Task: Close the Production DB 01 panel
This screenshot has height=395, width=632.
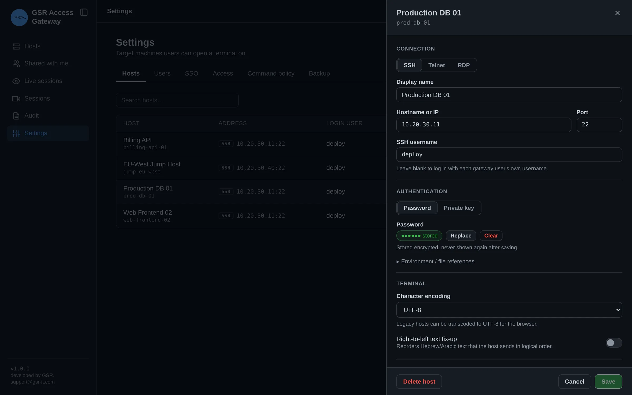Action: pyautogui.click(x=617, y=13)
